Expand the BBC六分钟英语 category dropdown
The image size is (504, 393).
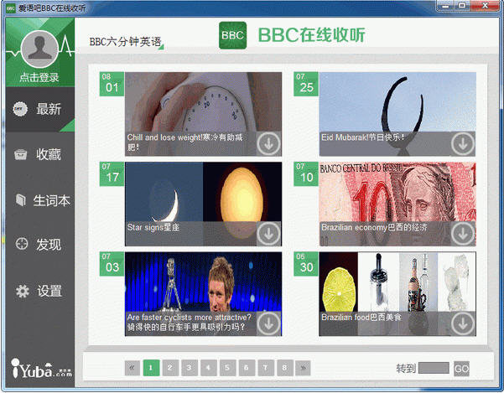pos(127,42)
